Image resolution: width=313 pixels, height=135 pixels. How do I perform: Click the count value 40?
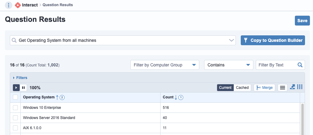[165, 118]
